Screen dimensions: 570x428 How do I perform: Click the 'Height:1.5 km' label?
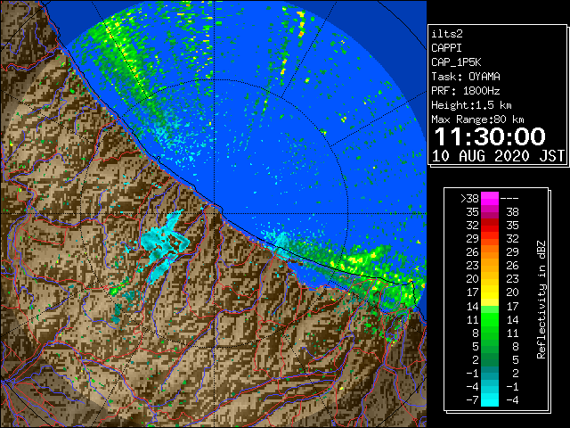coord(471,105)
